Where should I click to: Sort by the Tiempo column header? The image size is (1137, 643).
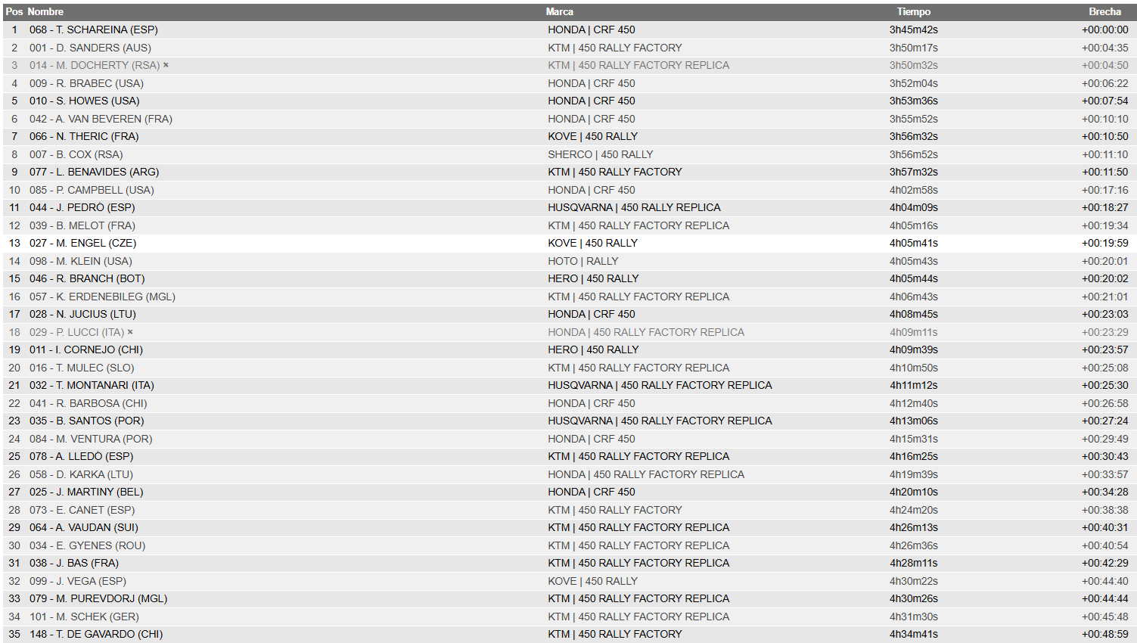pyautogui.click(x=914, y=12)
